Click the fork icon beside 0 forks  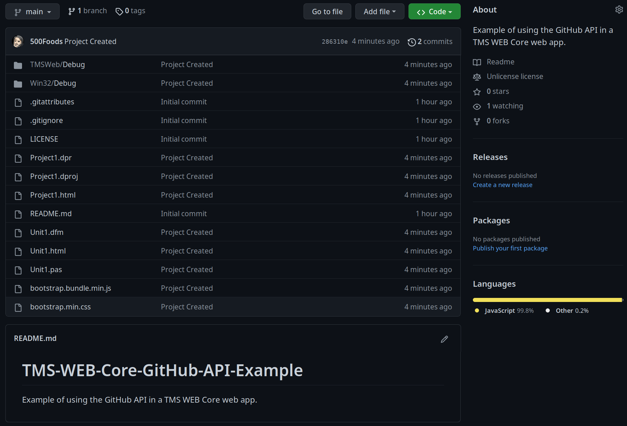point(477,121)
